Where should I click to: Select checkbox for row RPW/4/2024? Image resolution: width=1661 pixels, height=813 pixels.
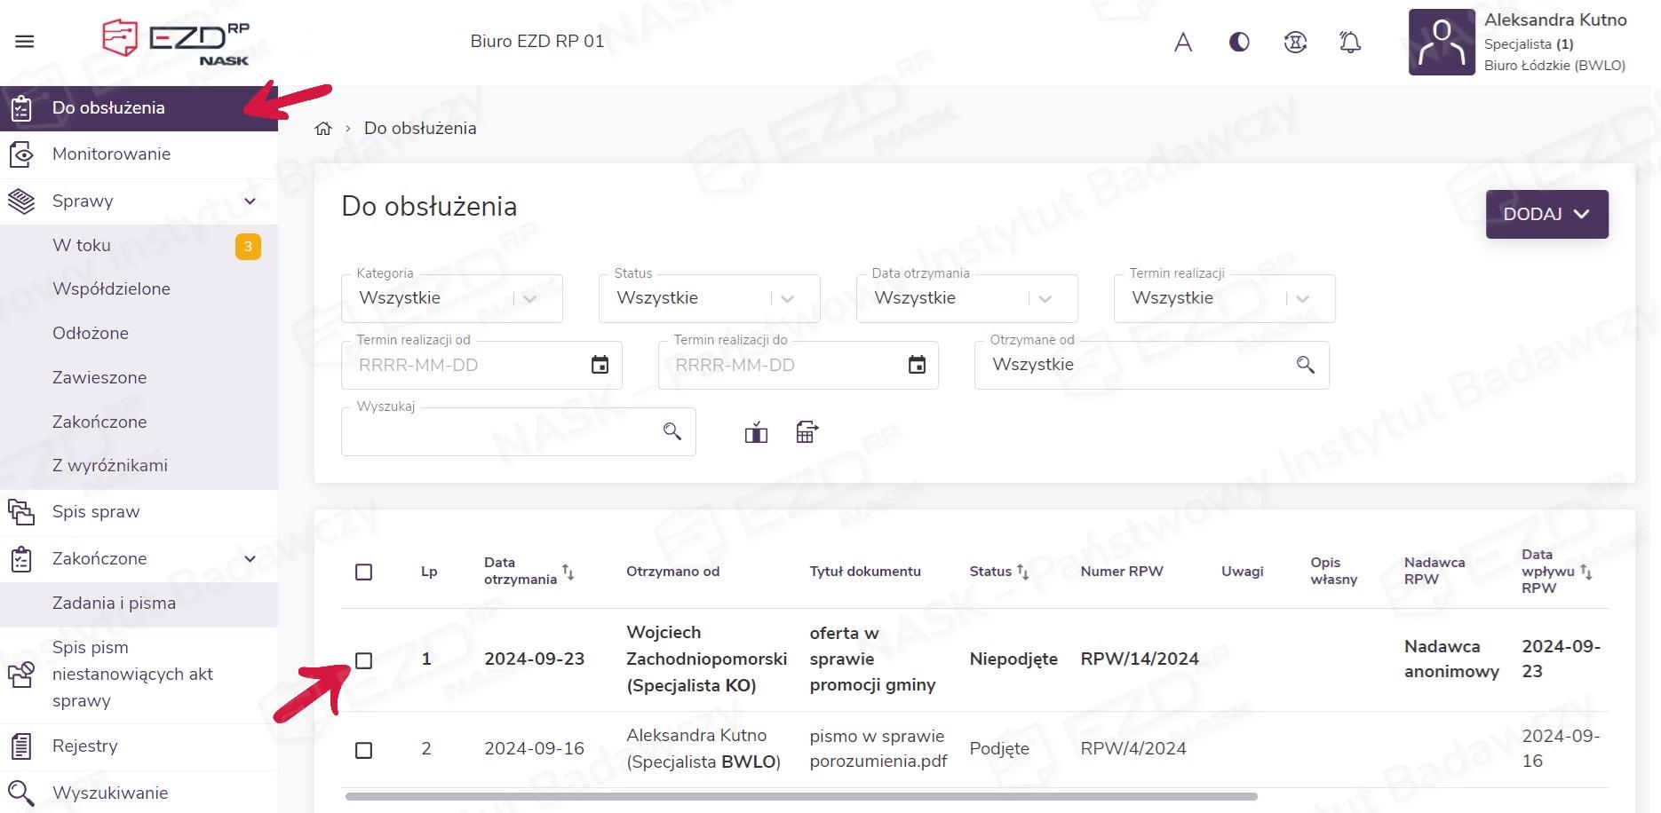tap(363, 751)
